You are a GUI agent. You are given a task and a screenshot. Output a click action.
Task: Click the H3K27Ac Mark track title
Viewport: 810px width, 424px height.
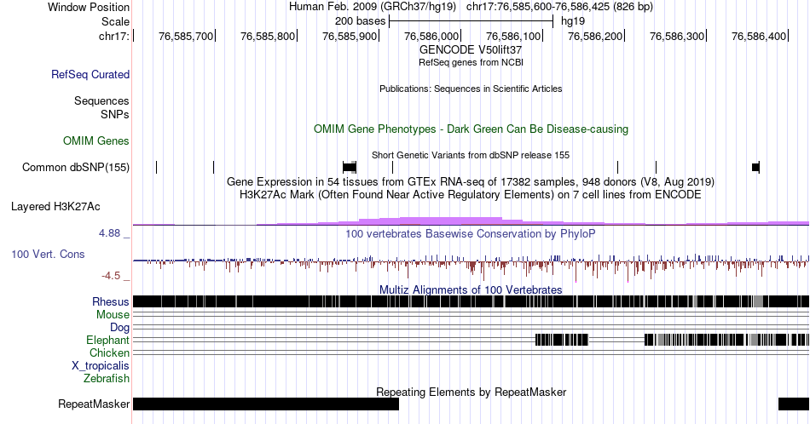pyautogui.click(x=471, y=194)
